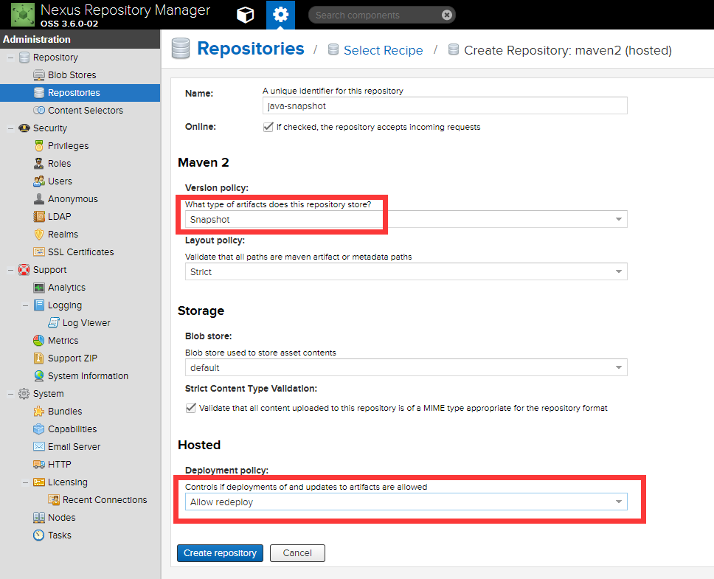Click the Bundles puzzle icon

pos(39,412)
